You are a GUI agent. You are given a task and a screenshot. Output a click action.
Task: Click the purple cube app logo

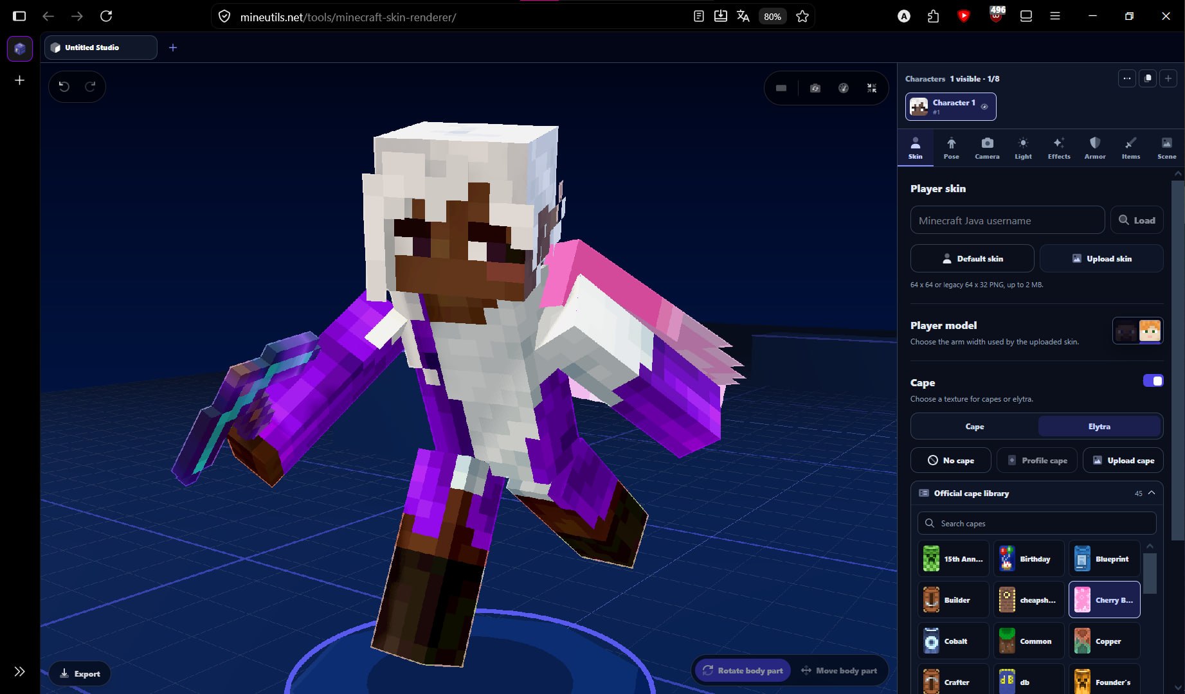[x=20, y=48]
